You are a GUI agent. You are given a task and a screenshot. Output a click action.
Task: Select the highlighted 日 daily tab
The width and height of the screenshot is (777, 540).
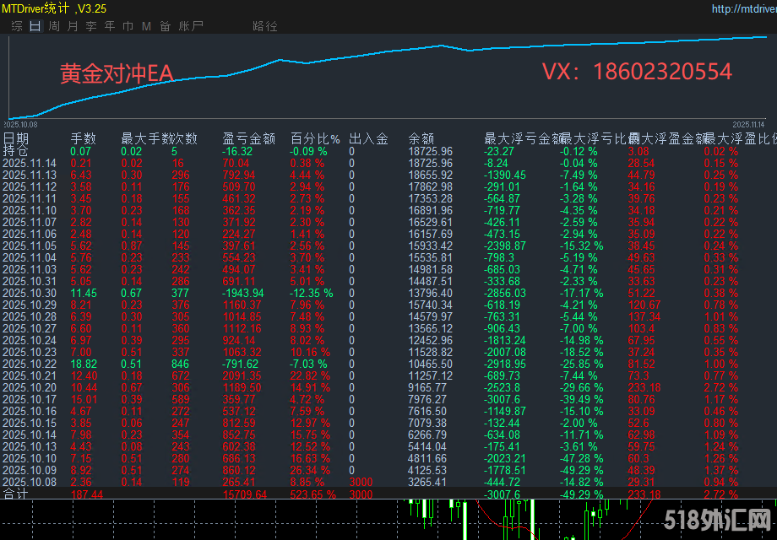pyautogui.click(x=34, y=26)
